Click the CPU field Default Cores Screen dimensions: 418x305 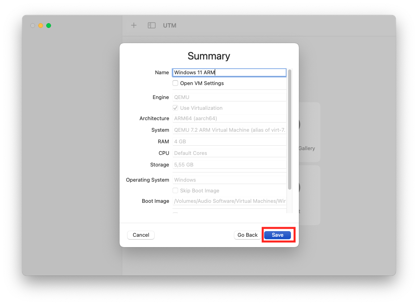pos(229,153)
